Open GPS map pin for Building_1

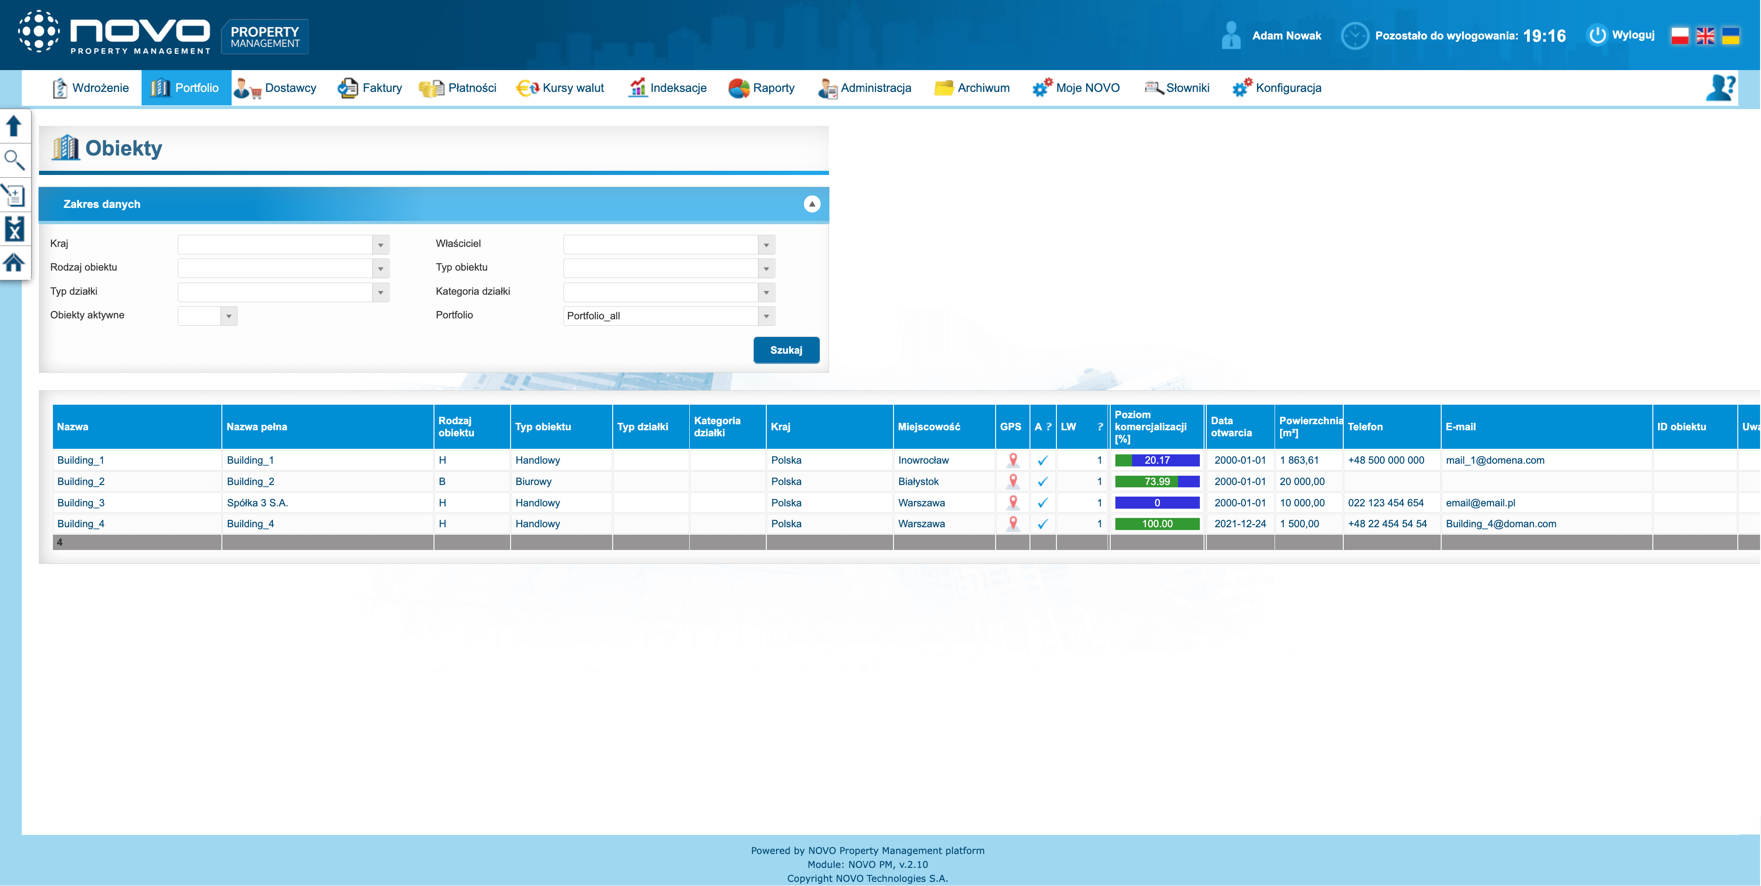pyautogui.click(x=1013, y=461)
